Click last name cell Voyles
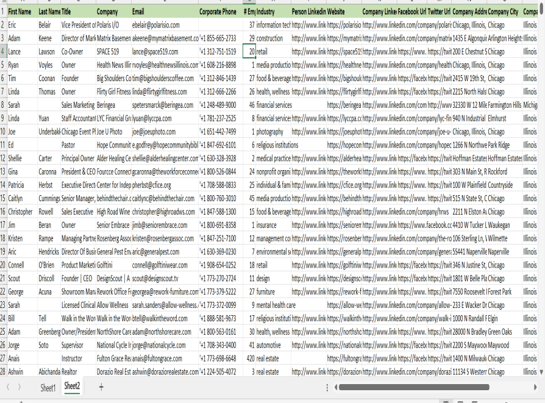This screenshot has width=545, height=403. 49,65
